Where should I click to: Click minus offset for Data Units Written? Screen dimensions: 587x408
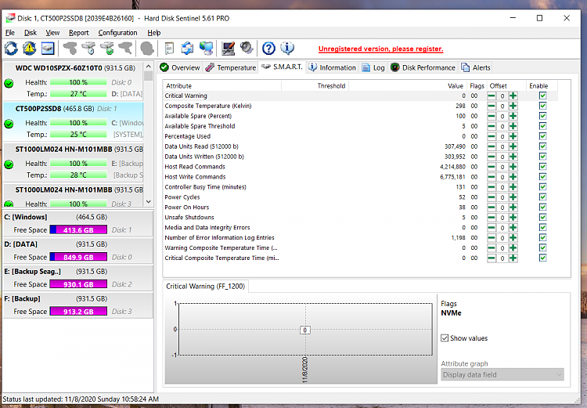(492, 157)
